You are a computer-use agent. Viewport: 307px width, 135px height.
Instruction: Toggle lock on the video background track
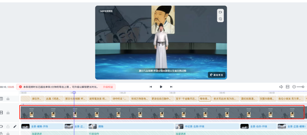point(8,113)
